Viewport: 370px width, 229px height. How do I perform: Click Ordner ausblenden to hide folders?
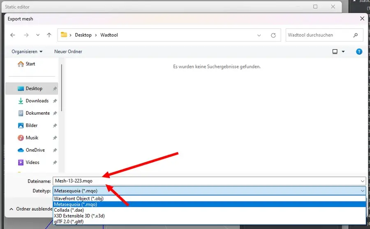click(x=31, y=209)
